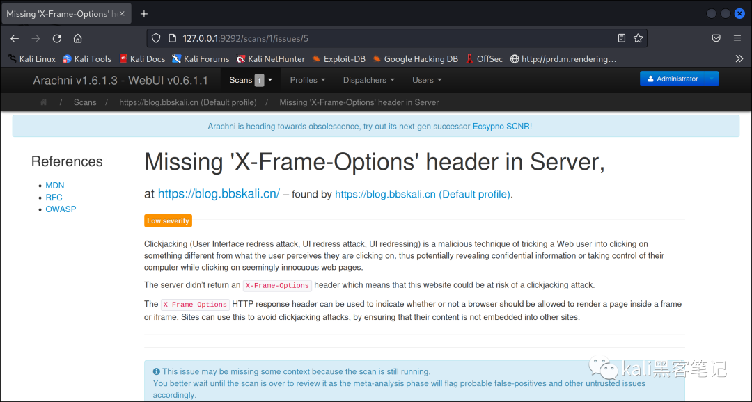Open Firefox hamburger application menu
This screenshot has width=752, height=402.
tap(737, 38)
